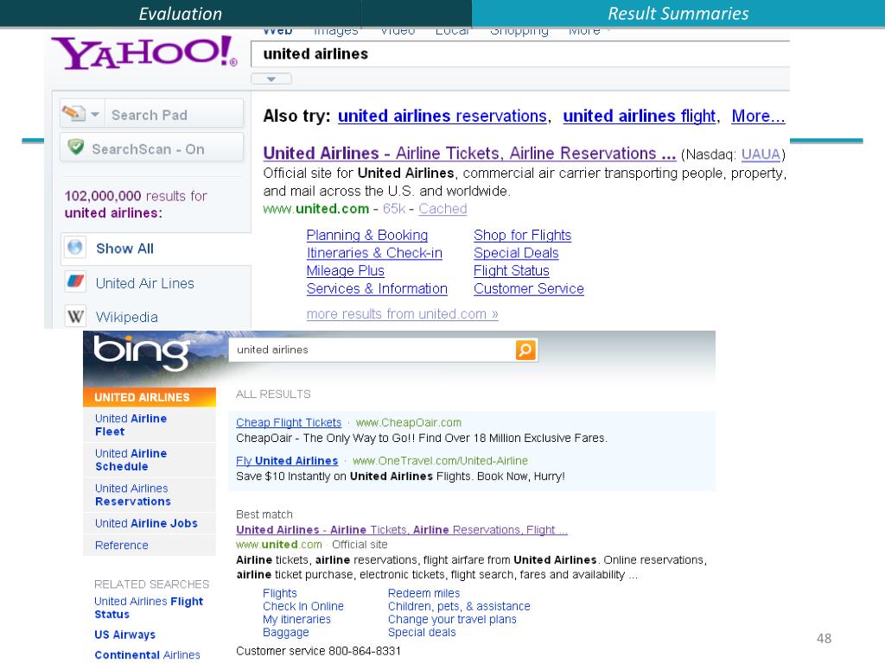885x663 pixels.
Task: Click the www.CheapOair.com ad URL
Action: click(x=409, y=422)
